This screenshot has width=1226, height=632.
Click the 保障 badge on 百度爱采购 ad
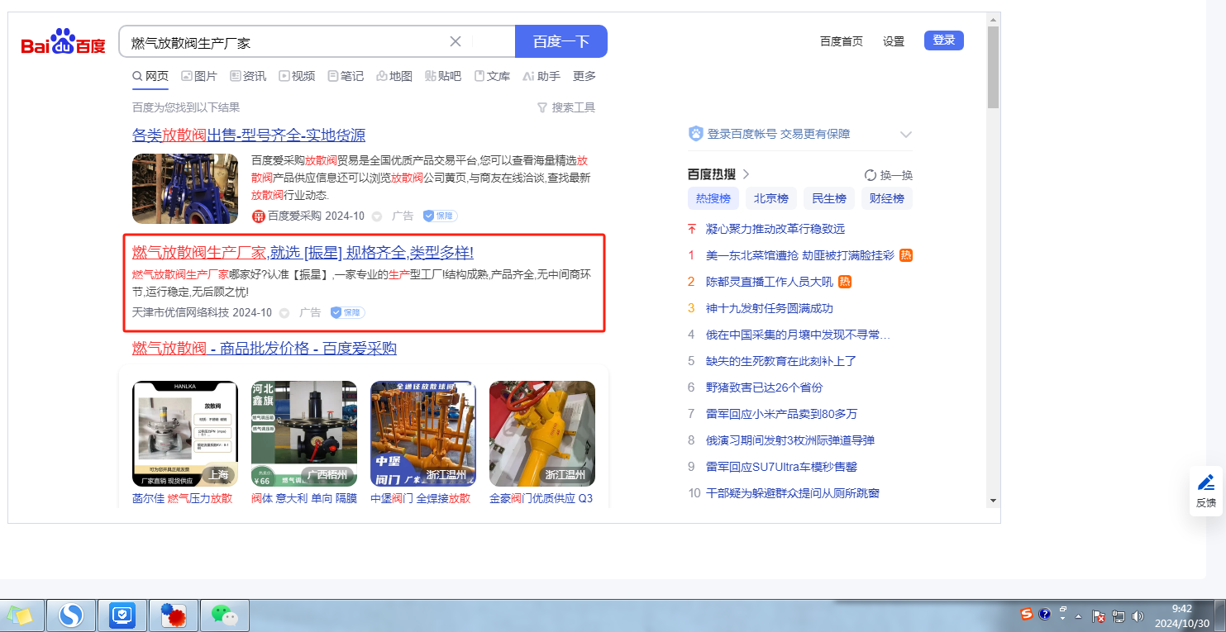[440, 216]
